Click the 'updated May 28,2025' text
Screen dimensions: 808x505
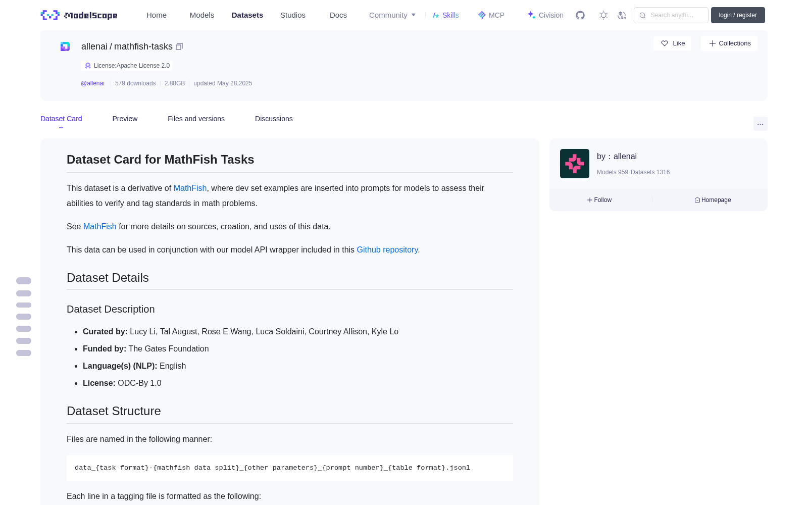tap(223, 83)
